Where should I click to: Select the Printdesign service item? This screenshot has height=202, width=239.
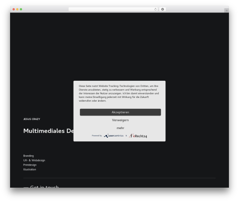coord(30,165)
